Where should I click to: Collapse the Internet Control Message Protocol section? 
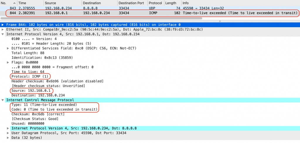coord(3,100)
